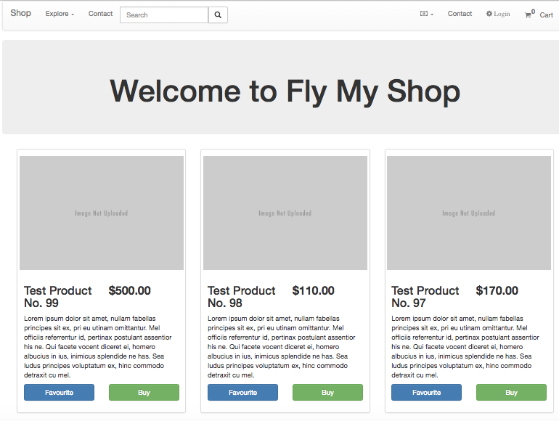Click the Test Product No. 99 title
The image size is (559, 421).
click(58, 297)
